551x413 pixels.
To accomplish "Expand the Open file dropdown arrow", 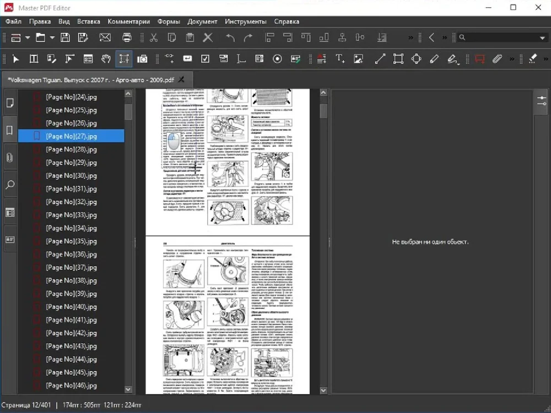I will [x=52, y=37].
